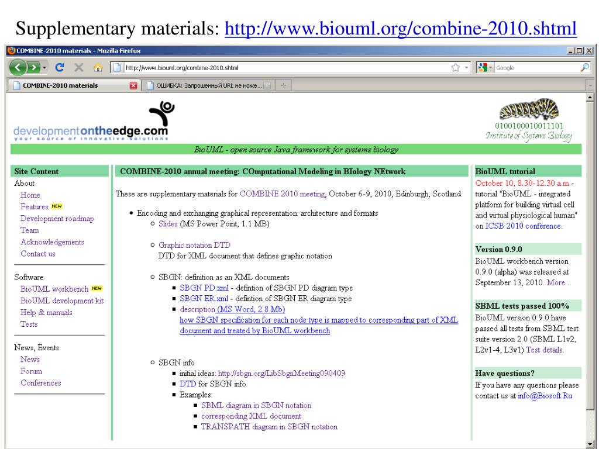The height and width of the screenshot is (449, 599).
Task: Open the Home link in Site Content
Action: point(30,195)
